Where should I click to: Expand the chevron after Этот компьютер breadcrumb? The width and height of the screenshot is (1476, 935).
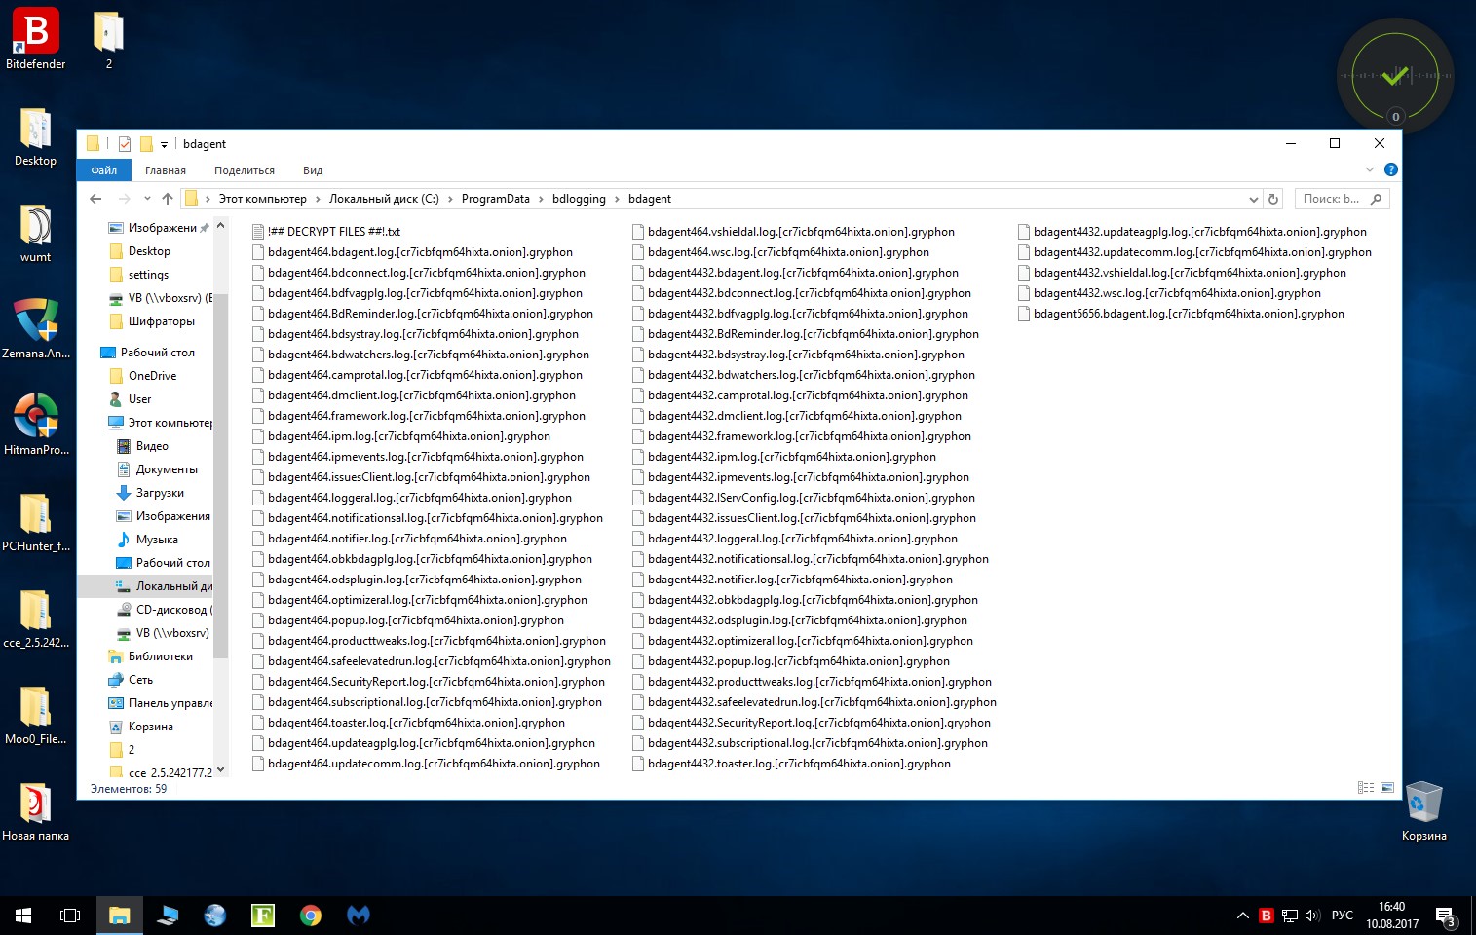pyautogui.click(x=318, y=199)
